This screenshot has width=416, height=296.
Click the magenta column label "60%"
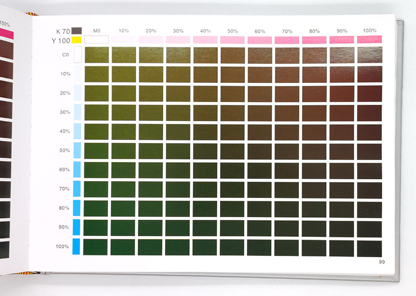click(259, 31)
